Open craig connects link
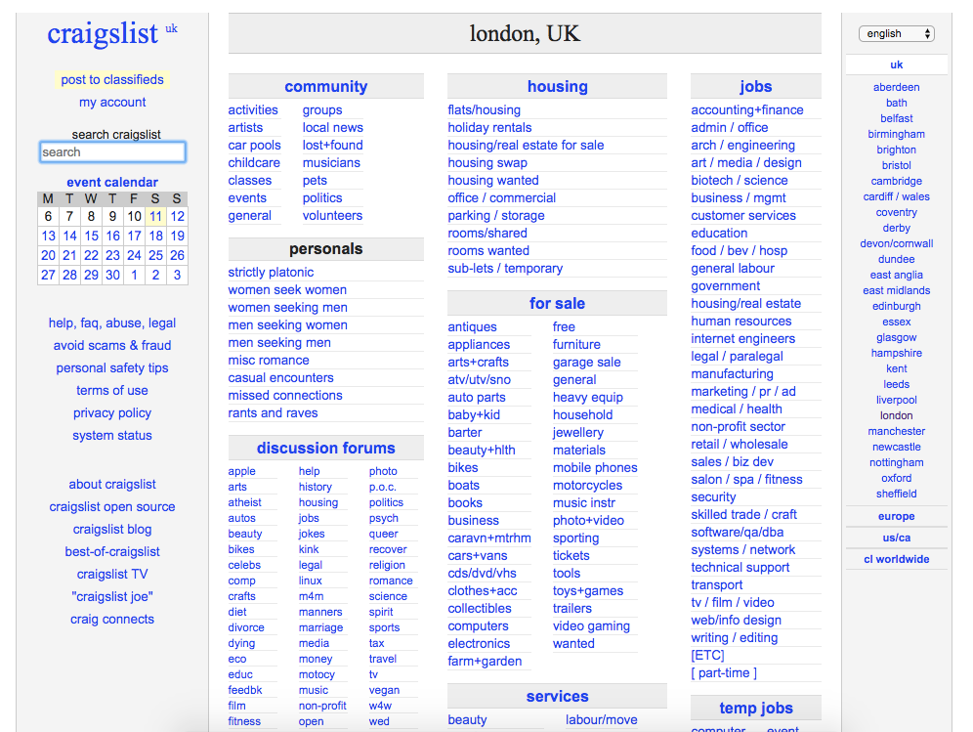This screenshot has width=973, height=732. pos(112,619)
